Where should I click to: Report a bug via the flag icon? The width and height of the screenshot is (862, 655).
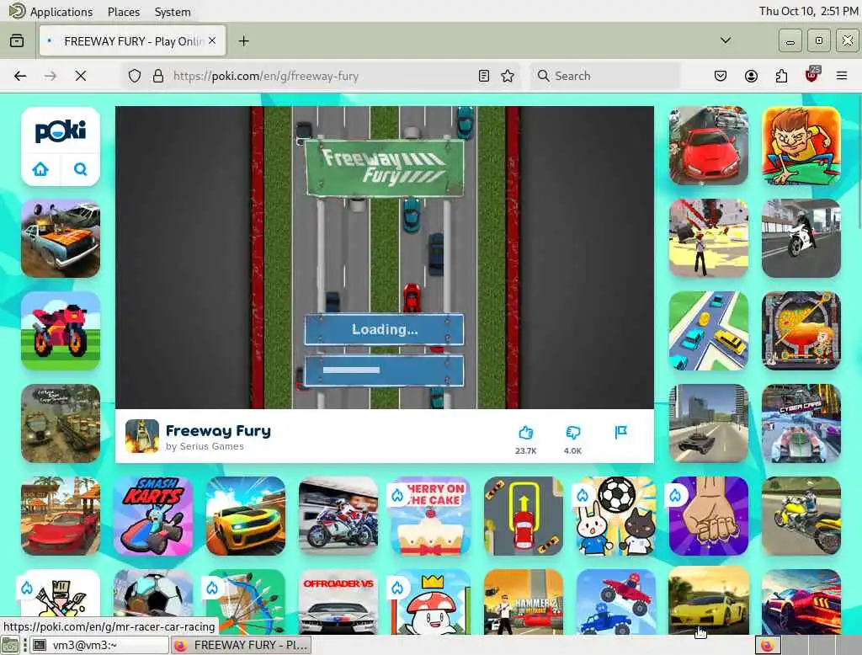click(x=620, y=432)
